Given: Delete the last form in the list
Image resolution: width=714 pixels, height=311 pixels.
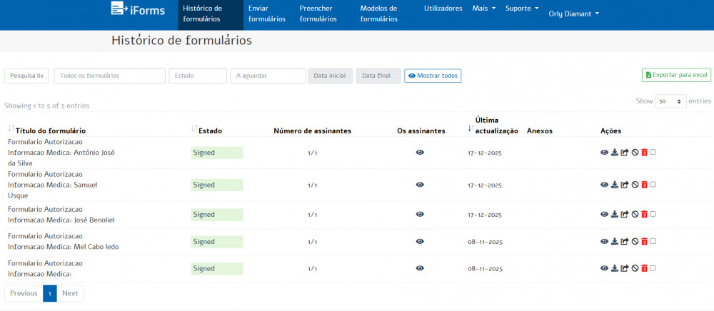Looking at the screenshot, I should tap(644, 268).
